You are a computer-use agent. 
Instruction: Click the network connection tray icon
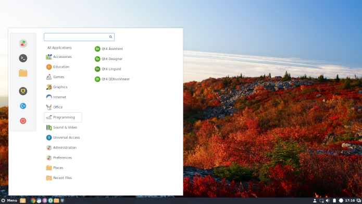pos(321,200)
